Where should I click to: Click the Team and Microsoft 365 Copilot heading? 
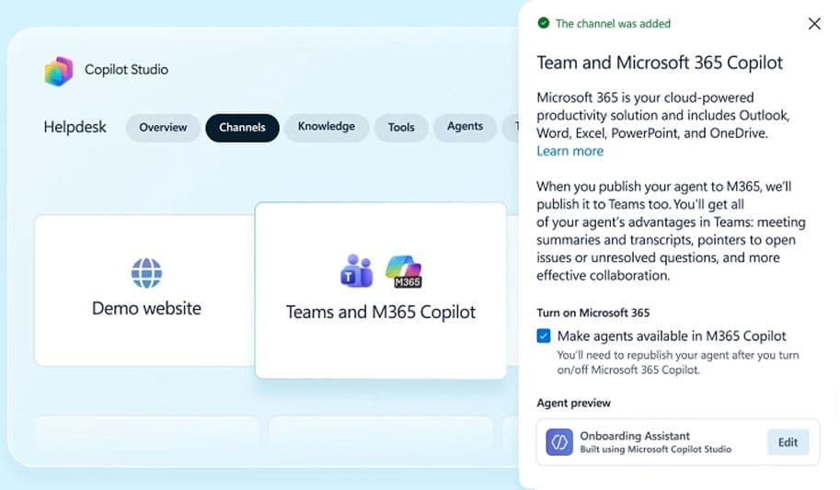coord(660,63)
